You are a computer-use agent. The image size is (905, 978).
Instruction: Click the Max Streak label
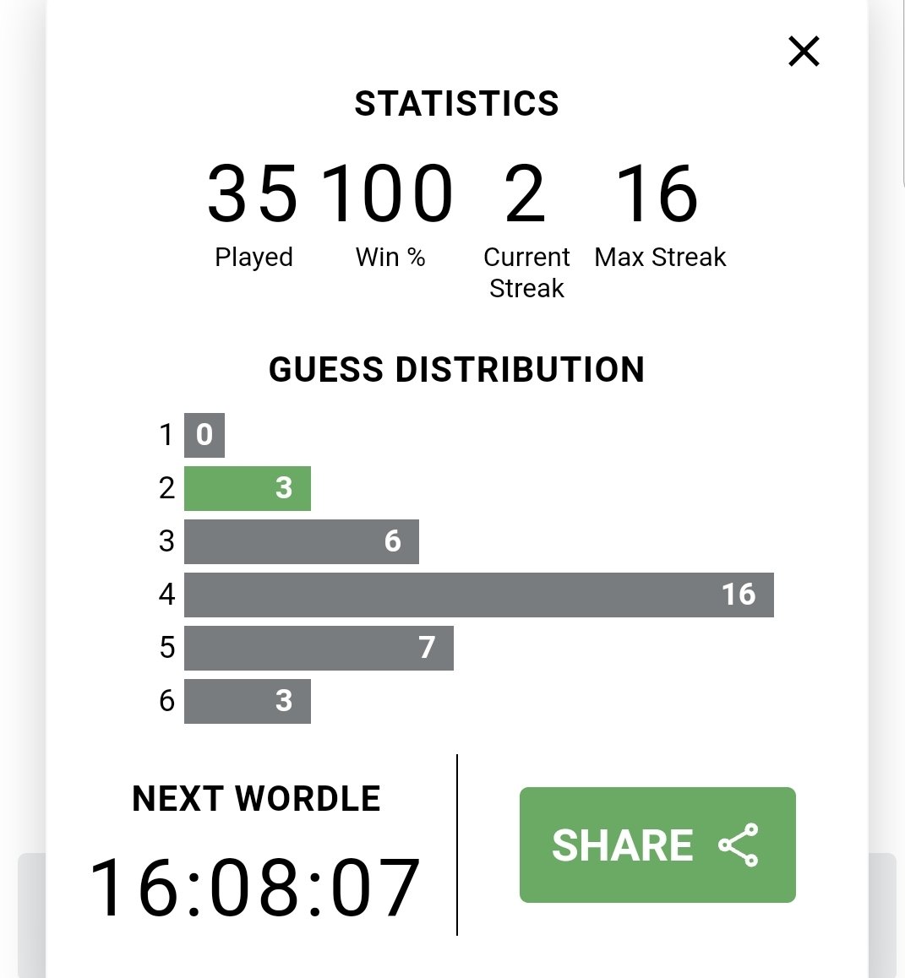660,257
